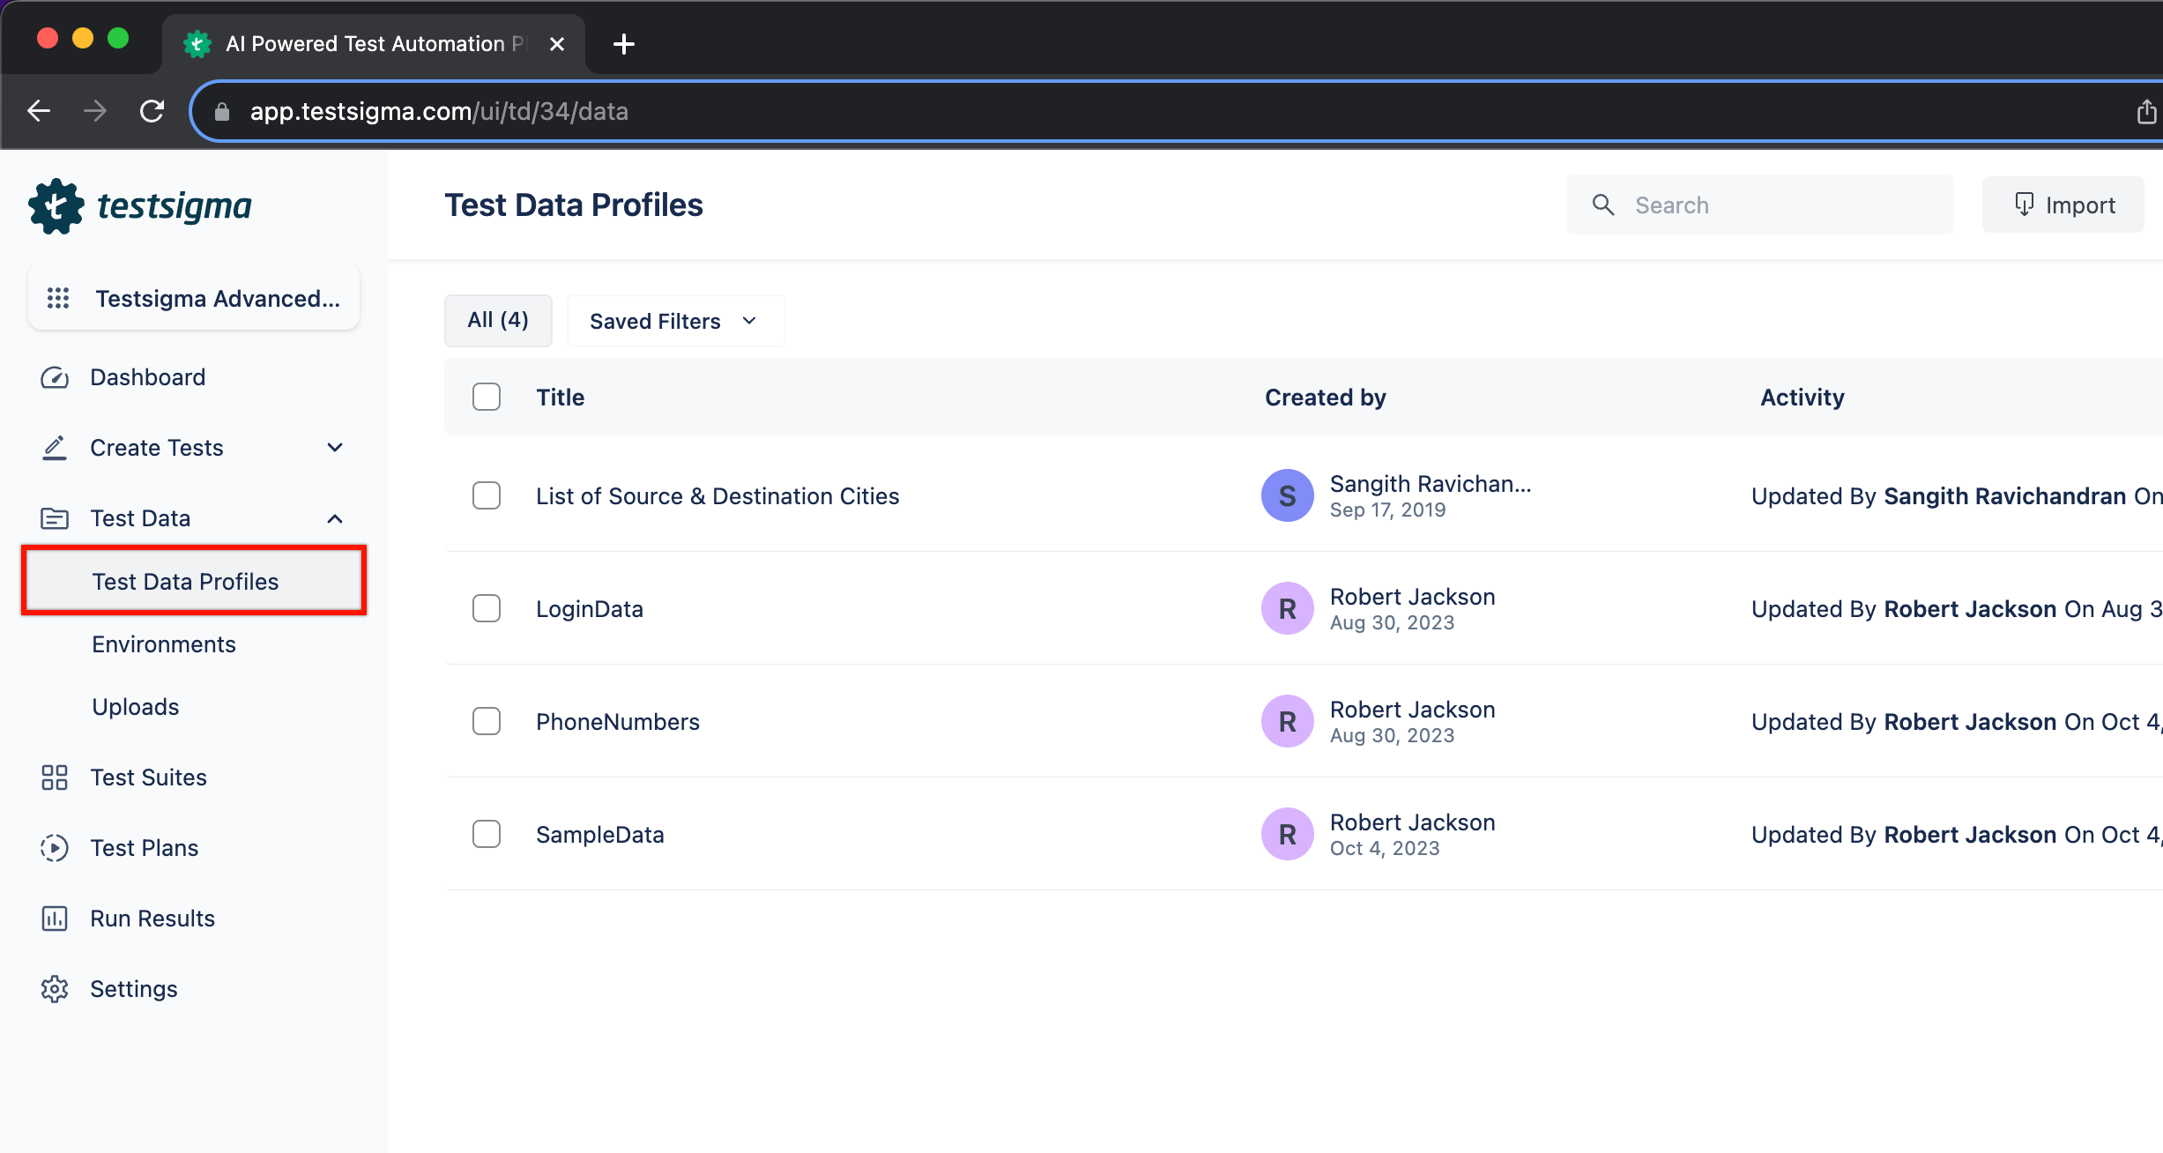This screenshot has width=2163, height=1153.
Task: Click the Sep 17, 2019 date
Action: pos(1387,510)
